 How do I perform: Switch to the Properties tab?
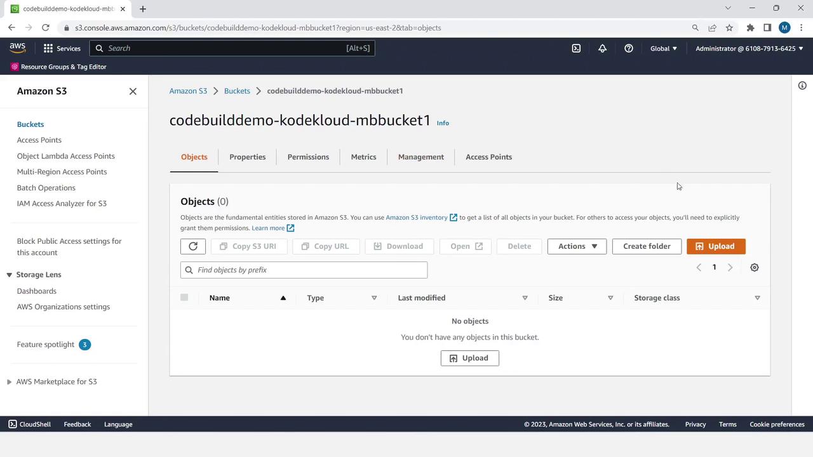tap(248, 157)
